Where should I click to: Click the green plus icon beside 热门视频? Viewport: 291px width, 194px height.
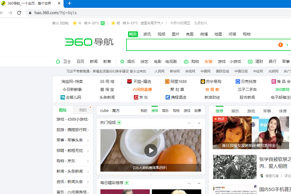(x=119, y=123)
